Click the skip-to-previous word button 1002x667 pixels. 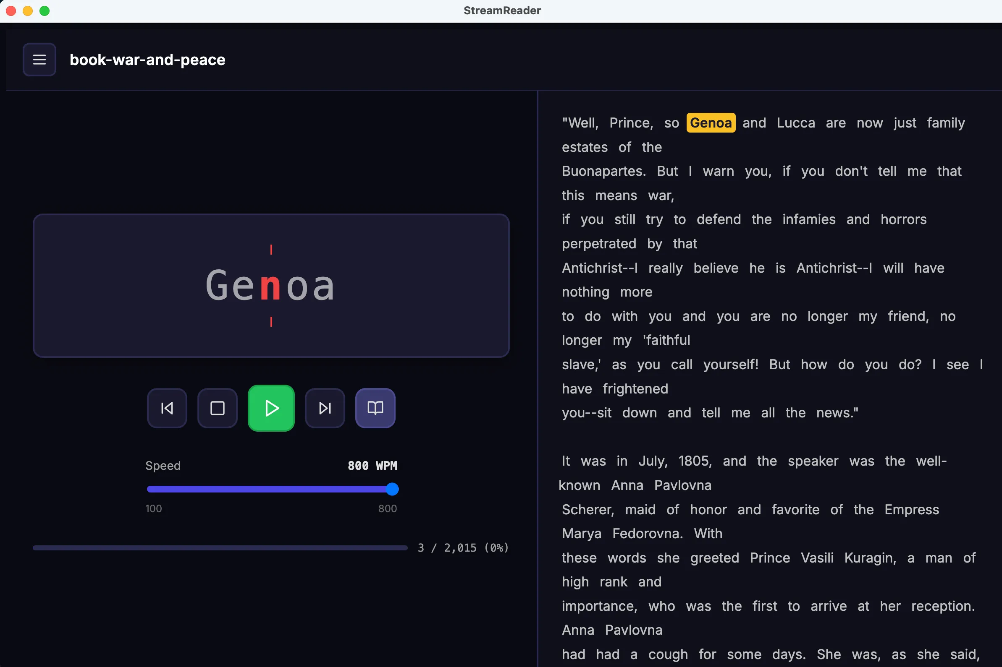tap(167, 408)
